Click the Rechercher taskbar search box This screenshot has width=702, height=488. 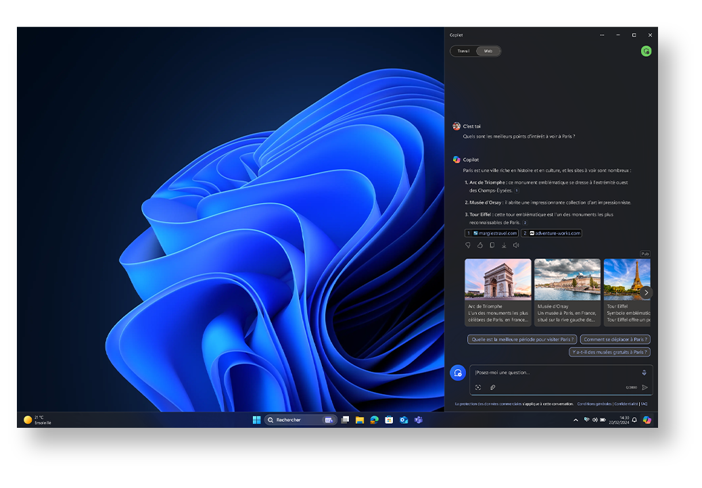tap(300, 420)
